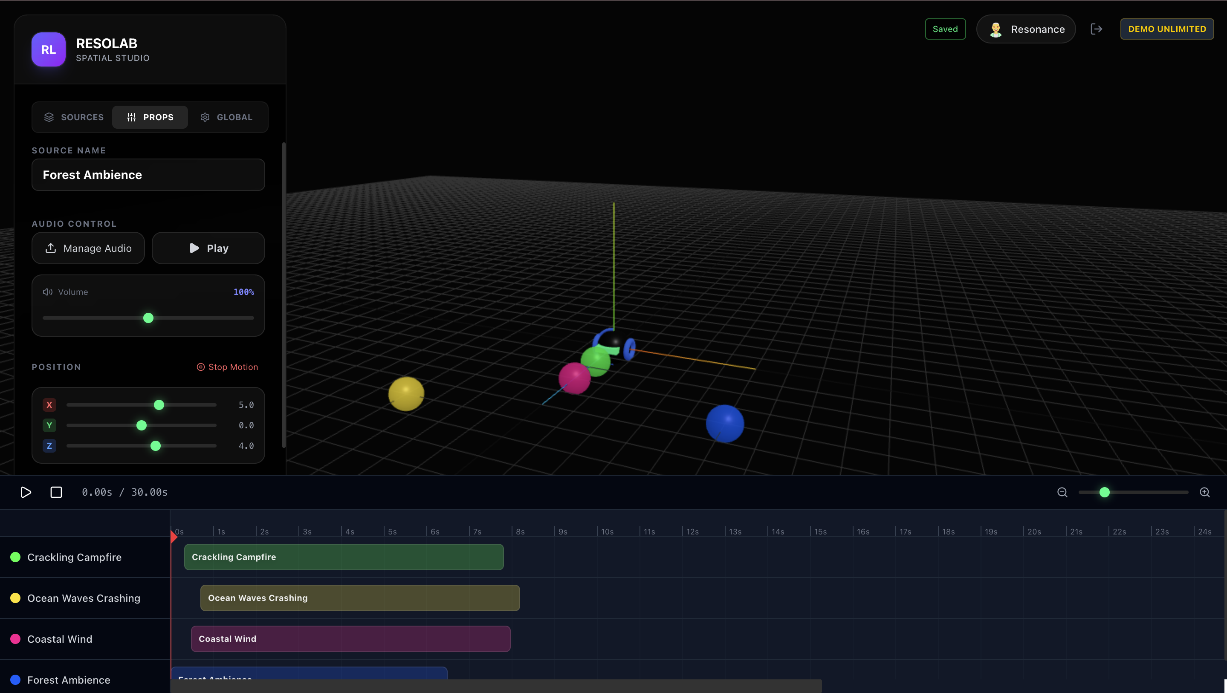The height and width of the screenshot is (693, 1227).
Task: Click the X position slider handle
Action: click(x=159, y=405)
